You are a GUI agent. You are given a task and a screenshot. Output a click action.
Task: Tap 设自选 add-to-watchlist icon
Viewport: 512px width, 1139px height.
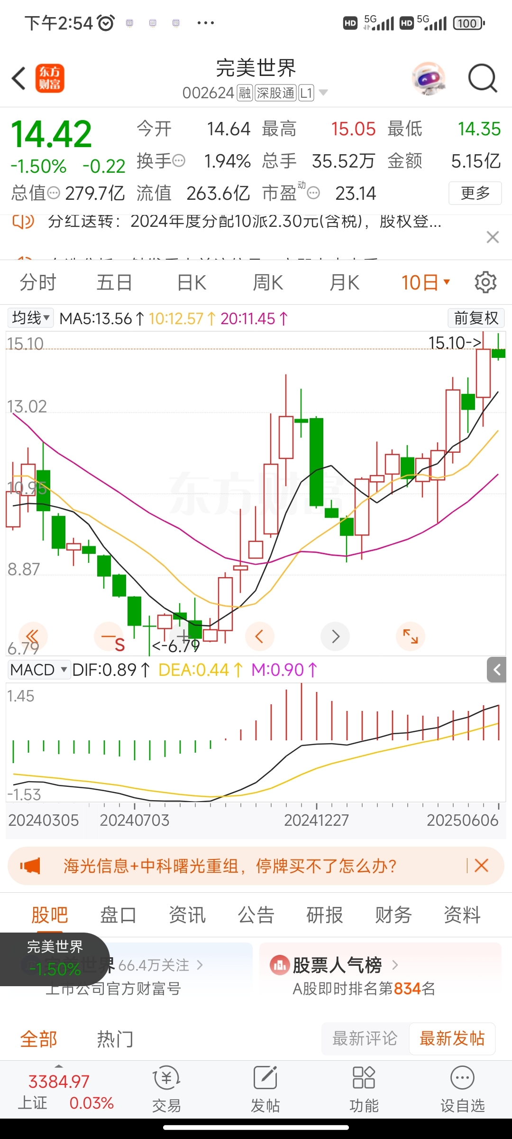point(462,1089)
